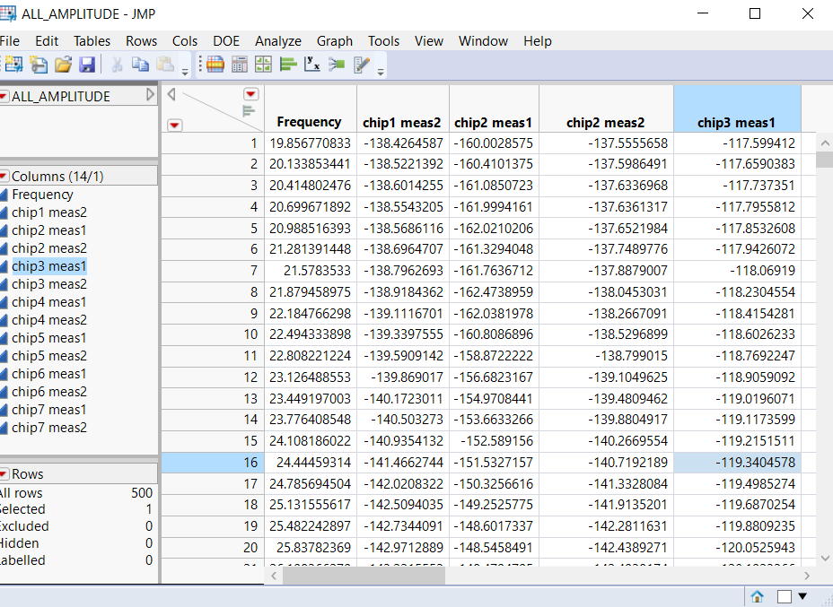Click the horizontal scrollbar right arrow
This screenshot has width=833, height=607.
pyautogui.click(x=807, y=576)
